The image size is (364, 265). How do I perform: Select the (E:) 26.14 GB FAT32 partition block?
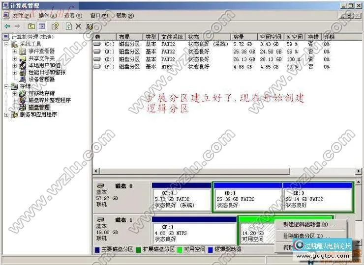(318, 197)
